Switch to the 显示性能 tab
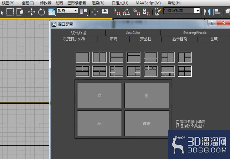This screenshot has width=230, height=159. pyautogui.click(x=180, y=39)
